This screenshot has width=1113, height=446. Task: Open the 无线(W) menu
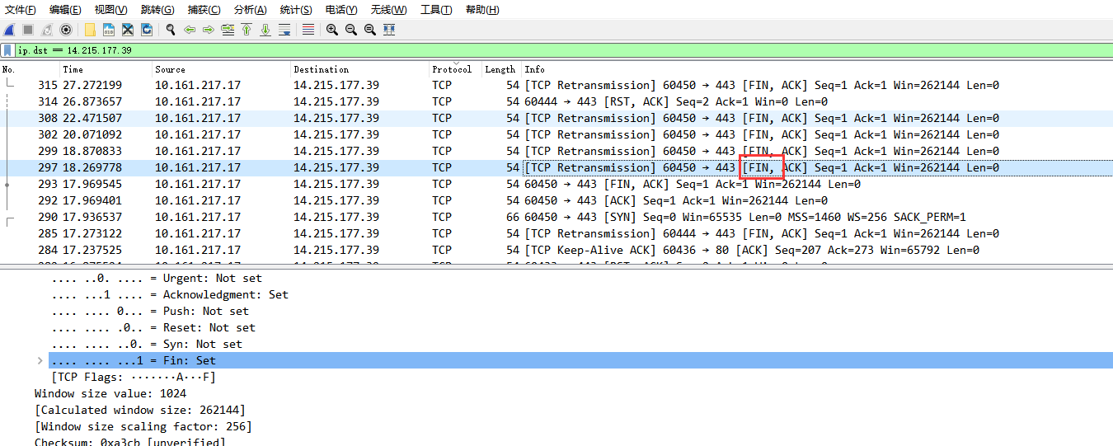[x=388, y=10]
